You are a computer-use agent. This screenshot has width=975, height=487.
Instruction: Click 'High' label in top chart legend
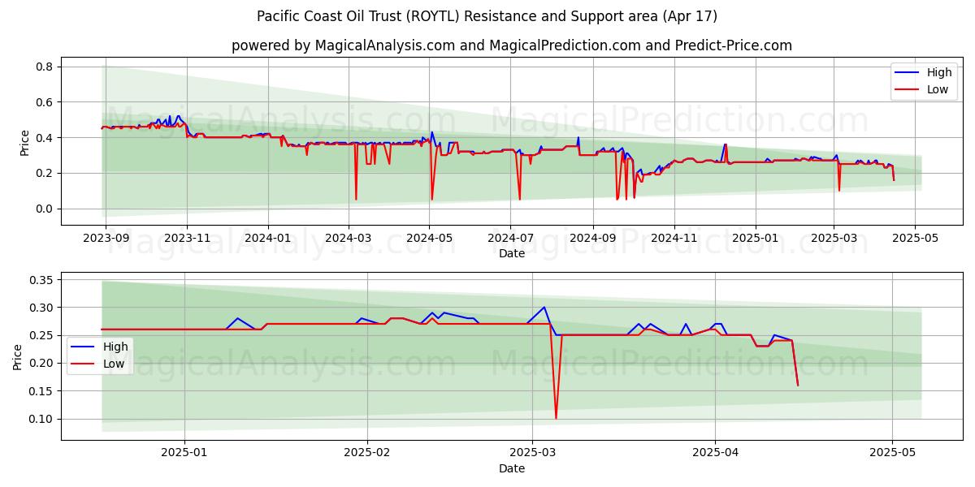(939, 73)
